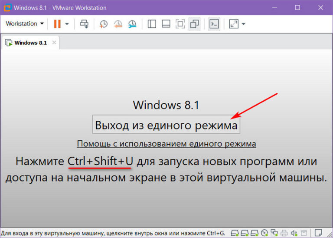Click the printer status bar icon
The height and width of the screenshot is (238, 333).
click(284, 232)
